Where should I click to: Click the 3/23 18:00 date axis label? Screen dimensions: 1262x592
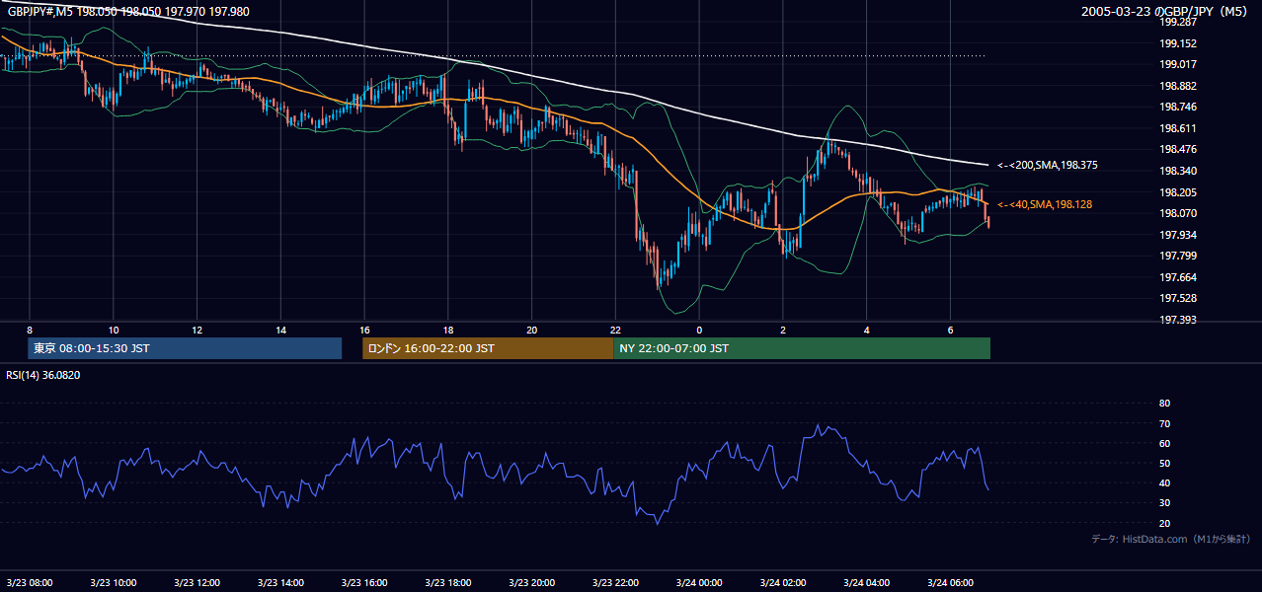[x=448, y=583]
